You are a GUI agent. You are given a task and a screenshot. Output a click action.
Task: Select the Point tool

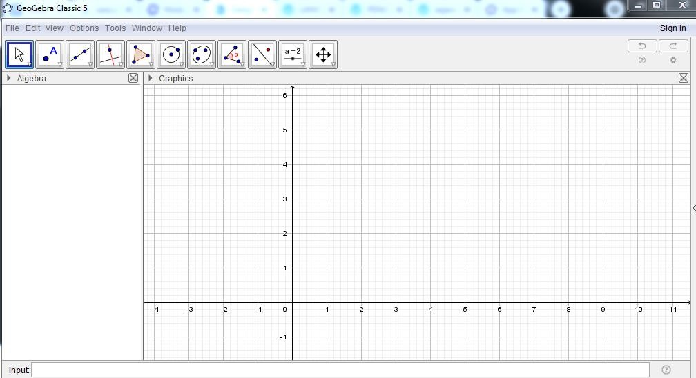tap(50, 54)
